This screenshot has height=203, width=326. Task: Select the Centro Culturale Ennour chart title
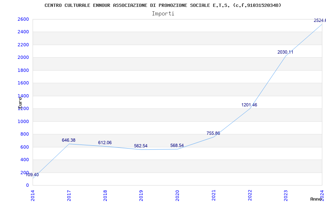(163, 5)
